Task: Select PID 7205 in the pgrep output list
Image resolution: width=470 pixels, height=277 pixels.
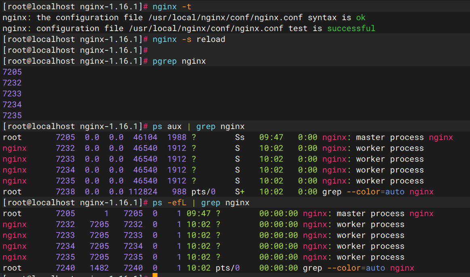Action: point(12,72)
